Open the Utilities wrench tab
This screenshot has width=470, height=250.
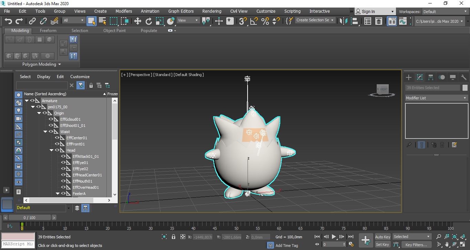pos(463,77)
